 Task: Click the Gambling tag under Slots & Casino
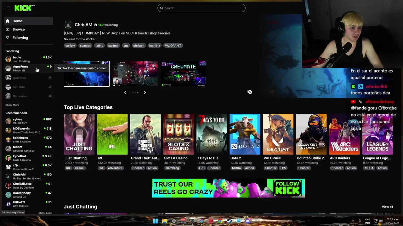point(172,168)
